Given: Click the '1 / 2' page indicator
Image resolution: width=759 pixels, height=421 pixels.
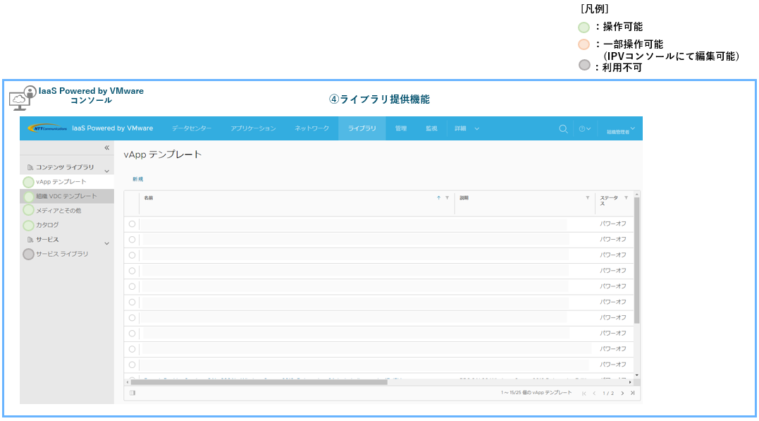Looking at the screenshot, I should point(608,393).
